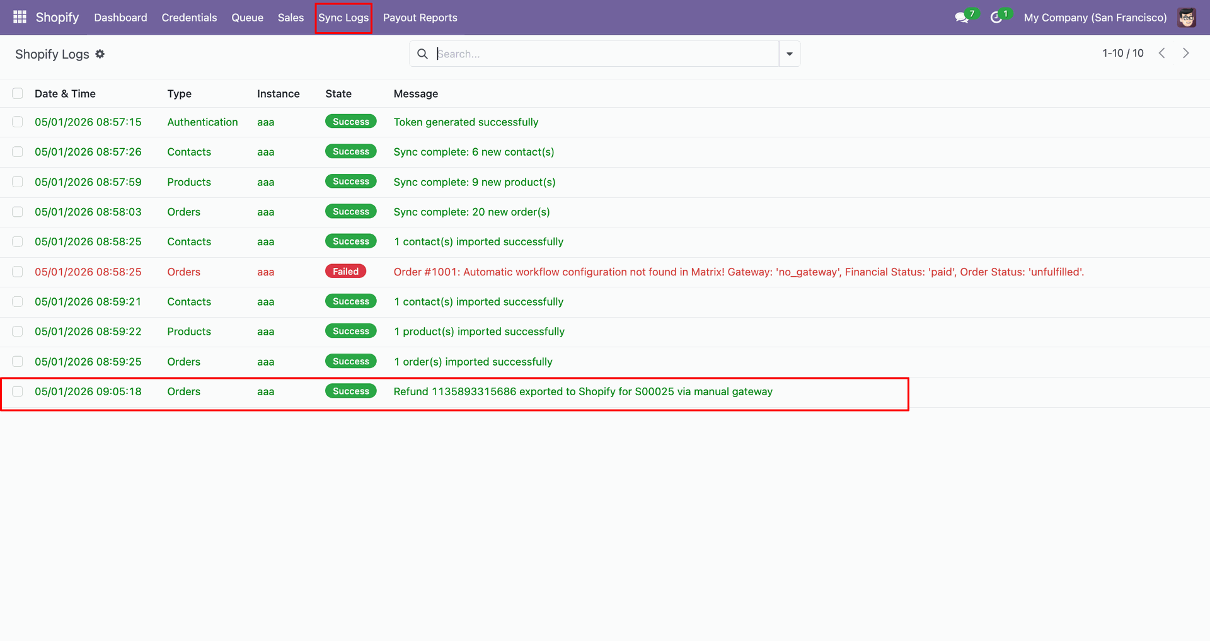Go to previous page arrow
Viewport: 1210px width, 641px height.
[1162, 53]
